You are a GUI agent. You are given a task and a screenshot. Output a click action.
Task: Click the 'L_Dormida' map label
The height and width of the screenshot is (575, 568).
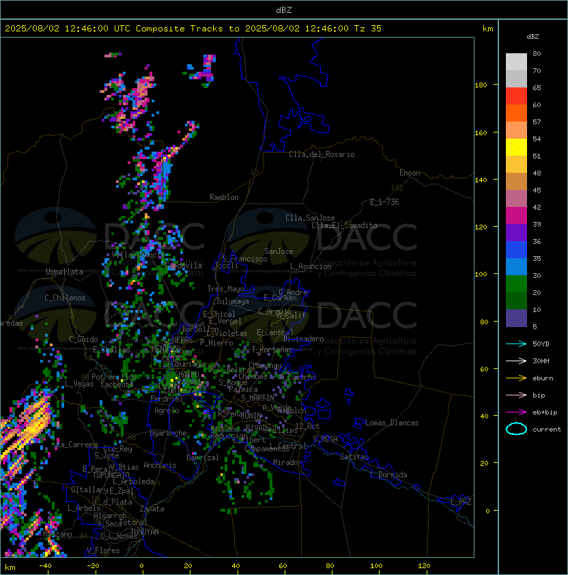pos(388,475)
